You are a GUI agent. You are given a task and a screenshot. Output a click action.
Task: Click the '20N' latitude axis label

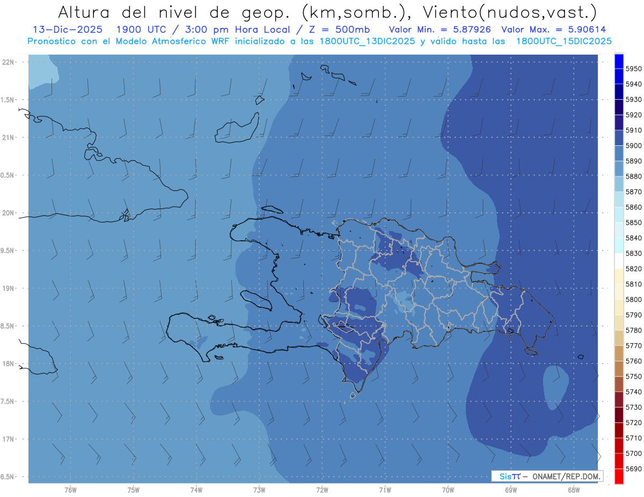(x=8, y=213)
